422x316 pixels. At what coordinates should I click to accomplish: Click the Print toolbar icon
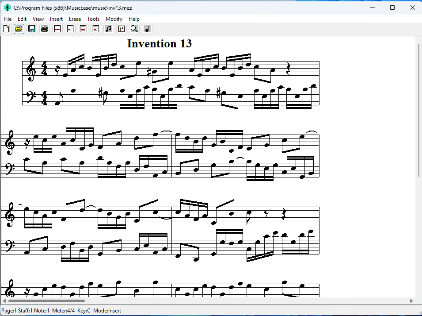point(44,29)
